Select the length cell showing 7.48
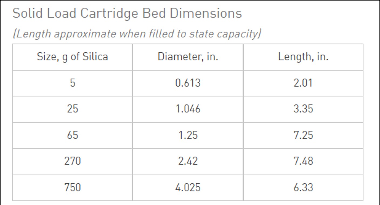This screenshot has height=205, width=380. (x=303, y=161)
